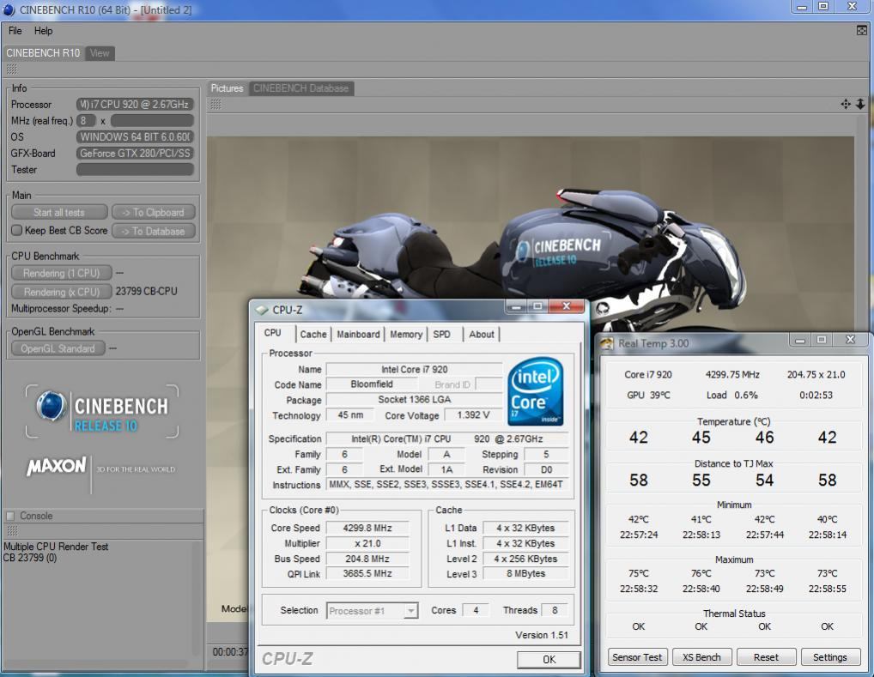
Task: Click the QPI Link value '3685.5 MHz'
Action: (367, 574)
